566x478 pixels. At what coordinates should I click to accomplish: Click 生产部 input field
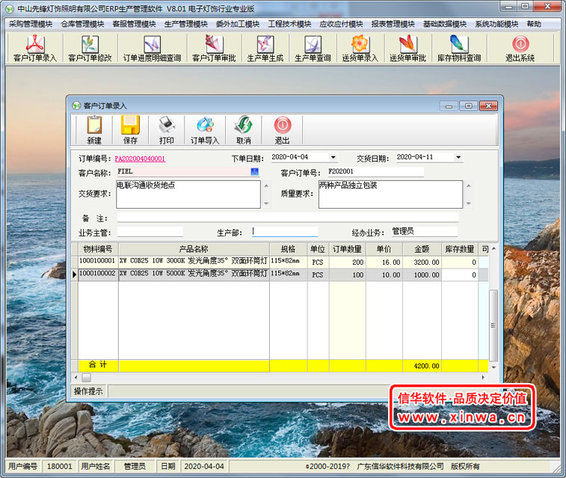(x=284, y=232)
